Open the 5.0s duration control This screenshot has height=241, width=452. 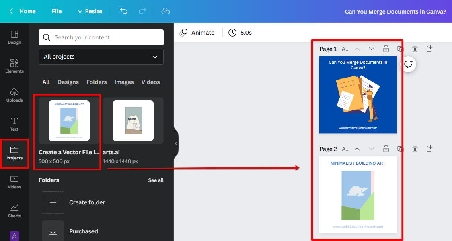click(x=240, y=33)
